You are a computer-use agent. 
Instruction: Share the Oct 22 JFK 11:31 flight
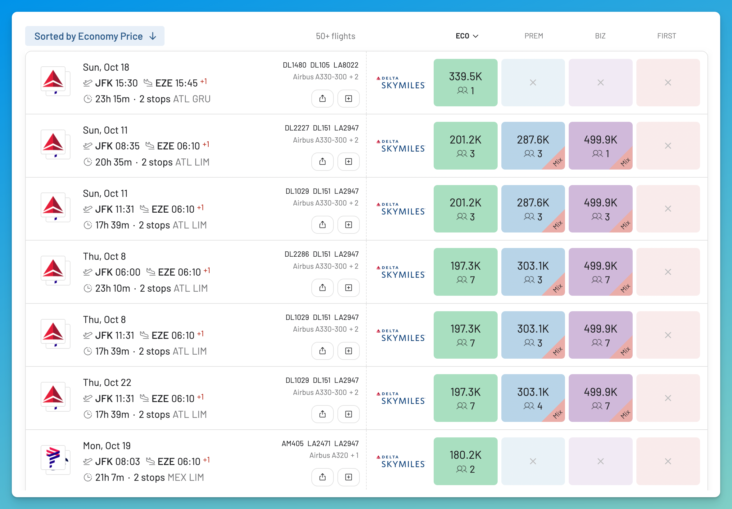click(x=322, y=414)
